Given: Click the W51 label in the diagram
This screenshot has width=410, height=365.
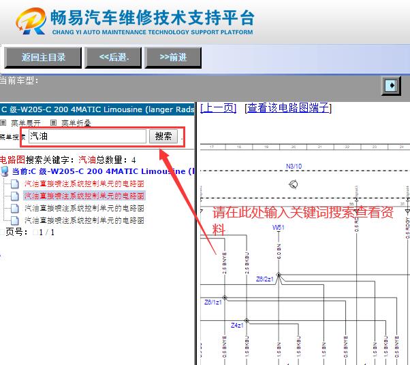Looking at the screenshot, I should (278, 228).
